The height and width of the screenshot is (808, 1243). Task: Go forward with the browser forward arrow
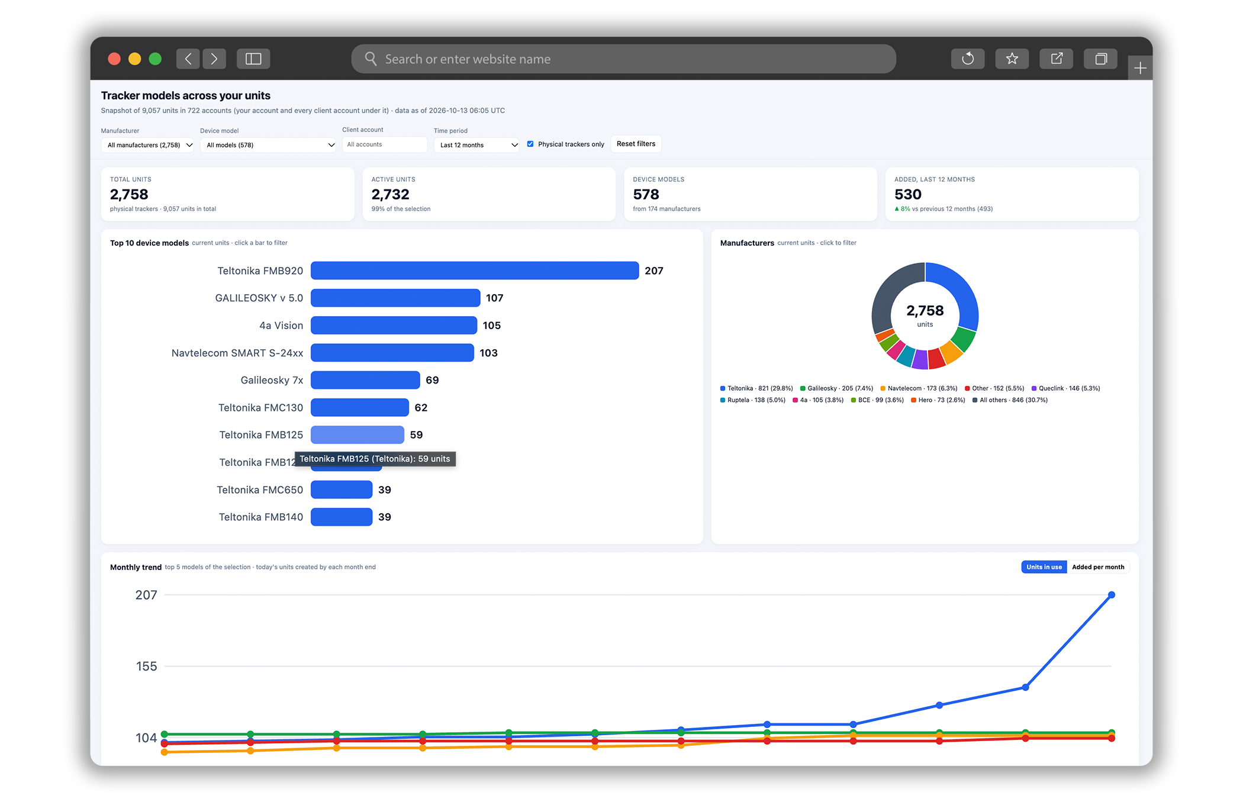[x=214, y=59]
